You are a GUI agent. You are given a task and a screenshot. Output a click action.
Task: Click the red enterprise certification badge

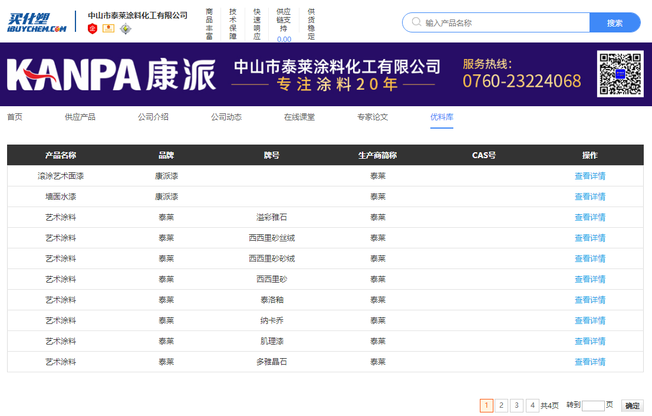93,29
